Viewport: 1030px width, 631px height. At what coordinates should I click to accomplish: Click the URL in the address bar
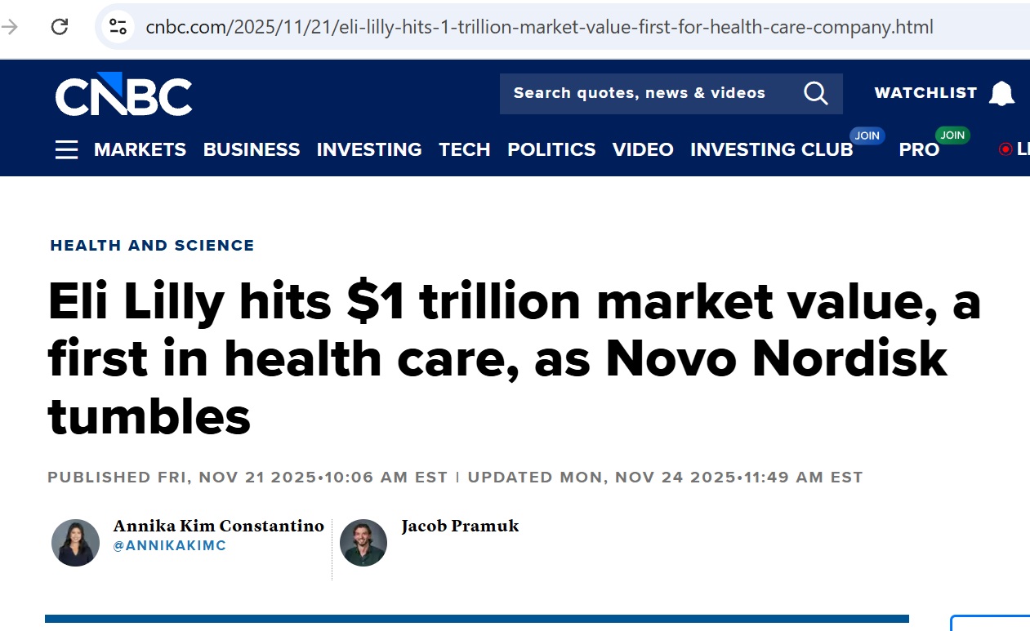pyautogui.click(x=539, y=27)
